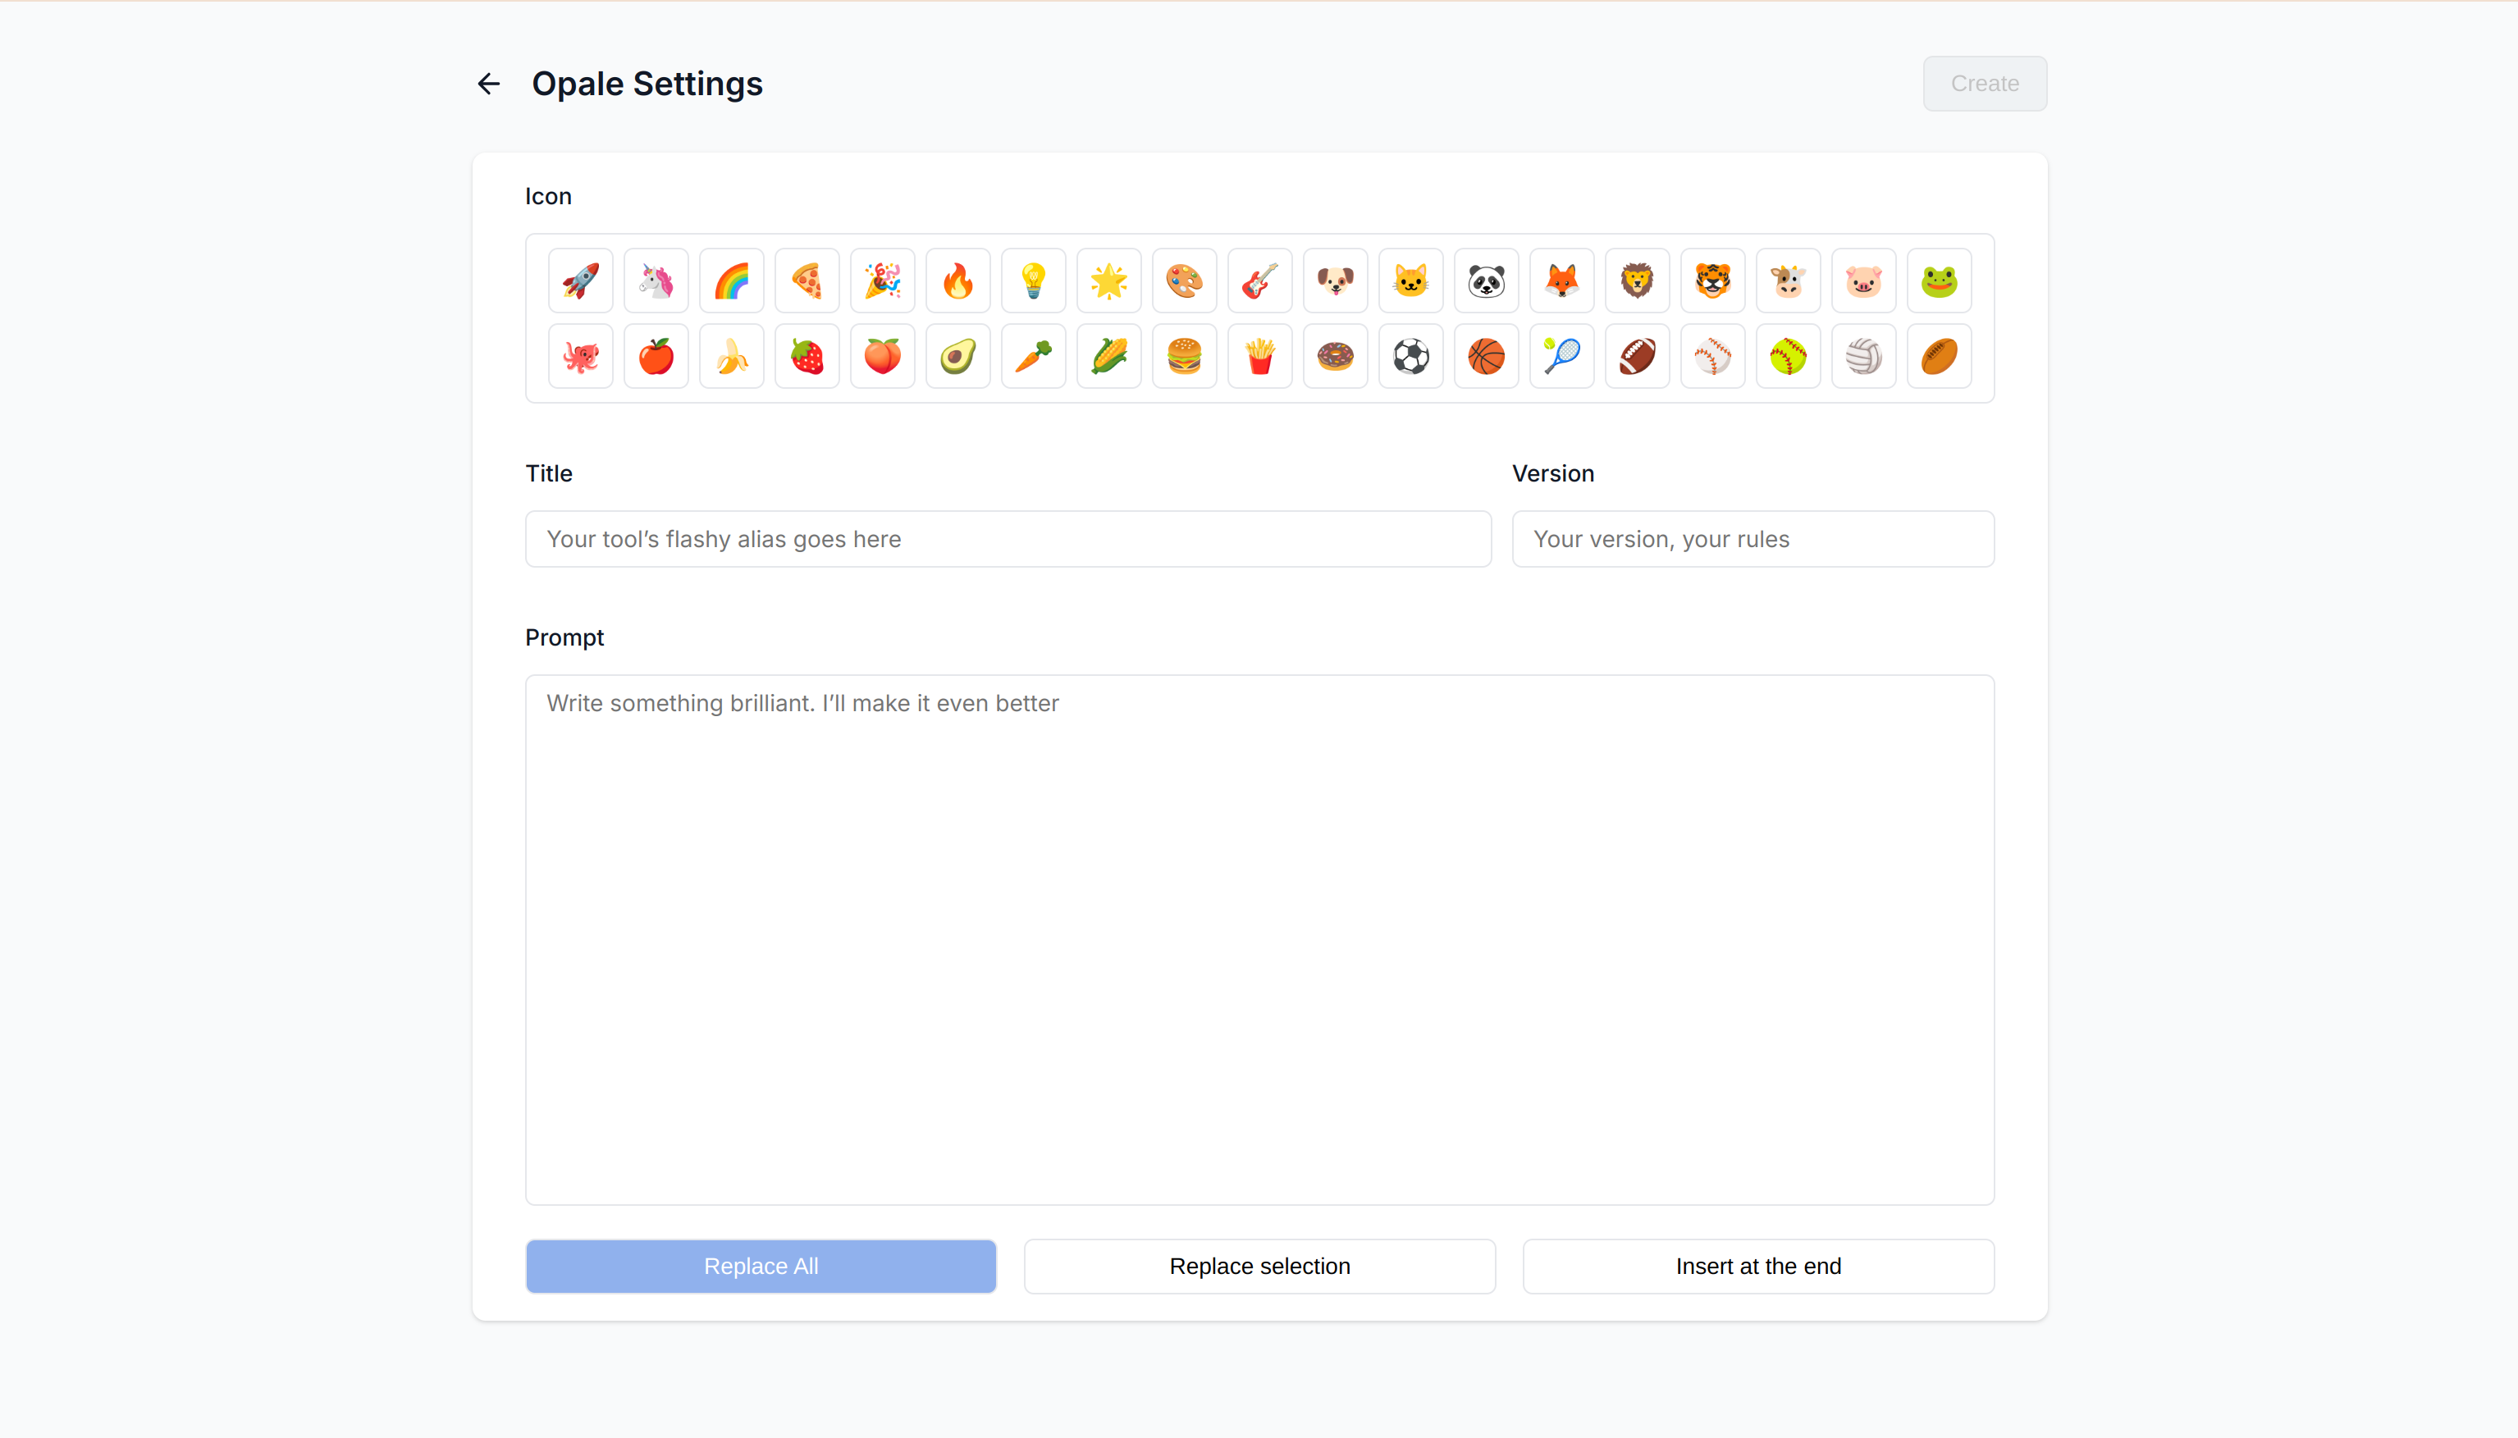Click the Replace selection option
The width and height of the screenshot is (2518, 1438).
click(x=1259, y=1267)
